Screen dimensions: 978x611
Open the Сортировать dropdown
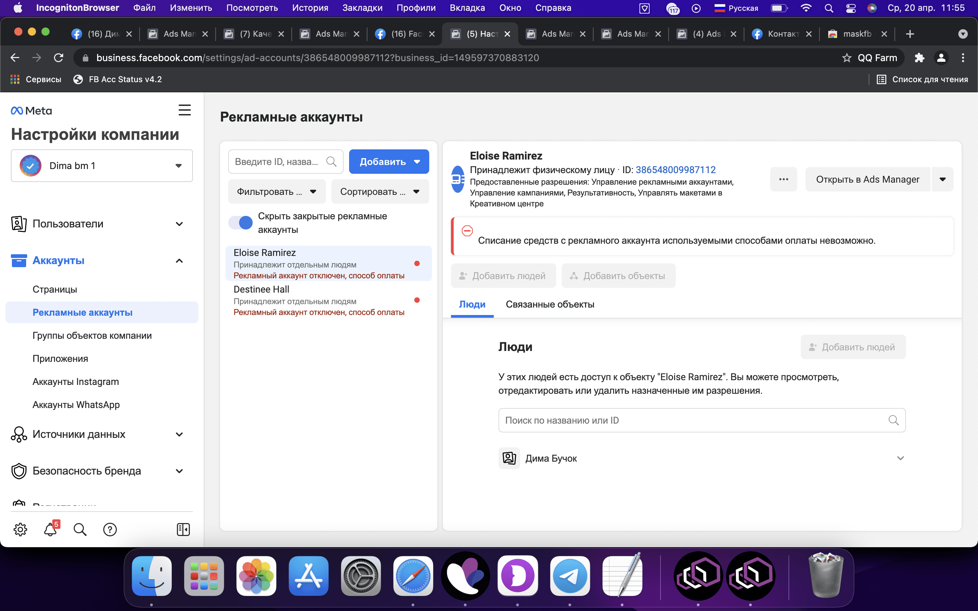tap(380, 191)
